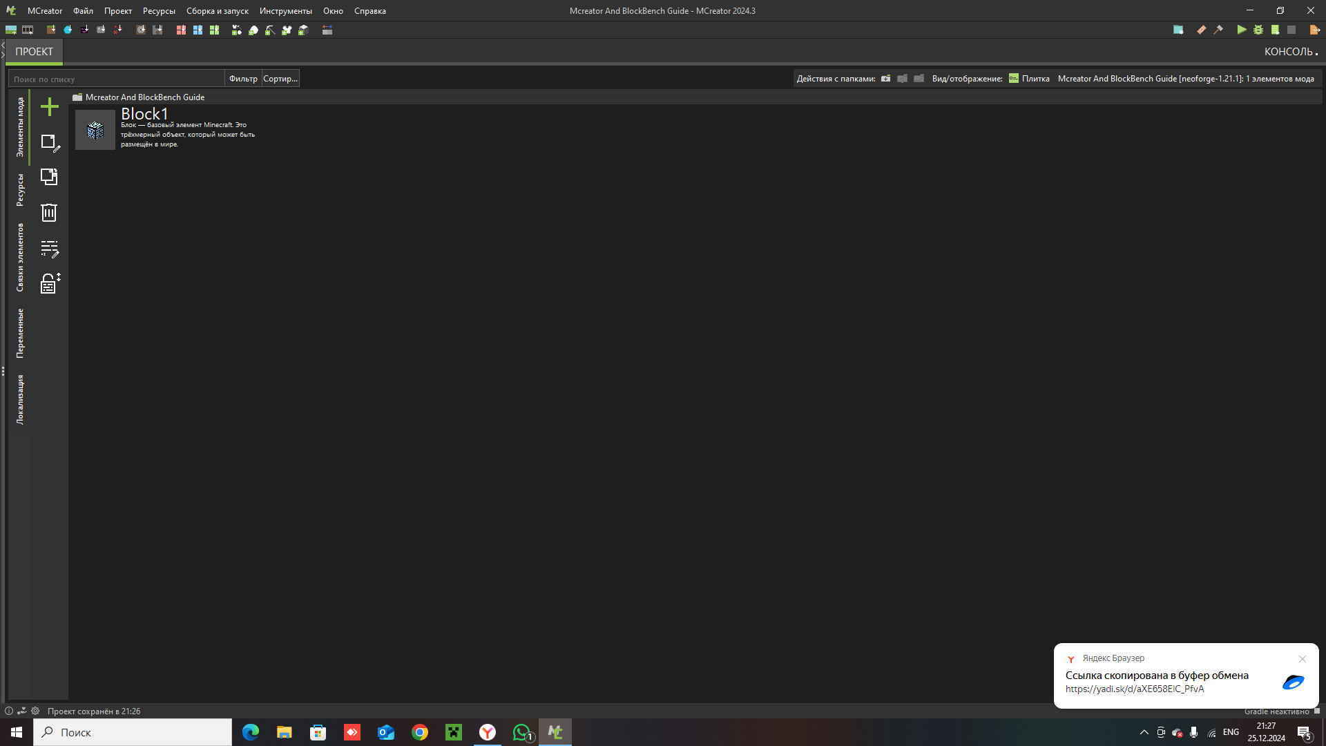Open the export mod file icon
The image size is (1326, 746).
(1314, 30)
